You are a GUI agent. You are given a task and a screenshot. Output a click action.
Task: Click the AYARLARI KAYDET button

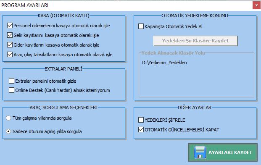pos(223,152)
